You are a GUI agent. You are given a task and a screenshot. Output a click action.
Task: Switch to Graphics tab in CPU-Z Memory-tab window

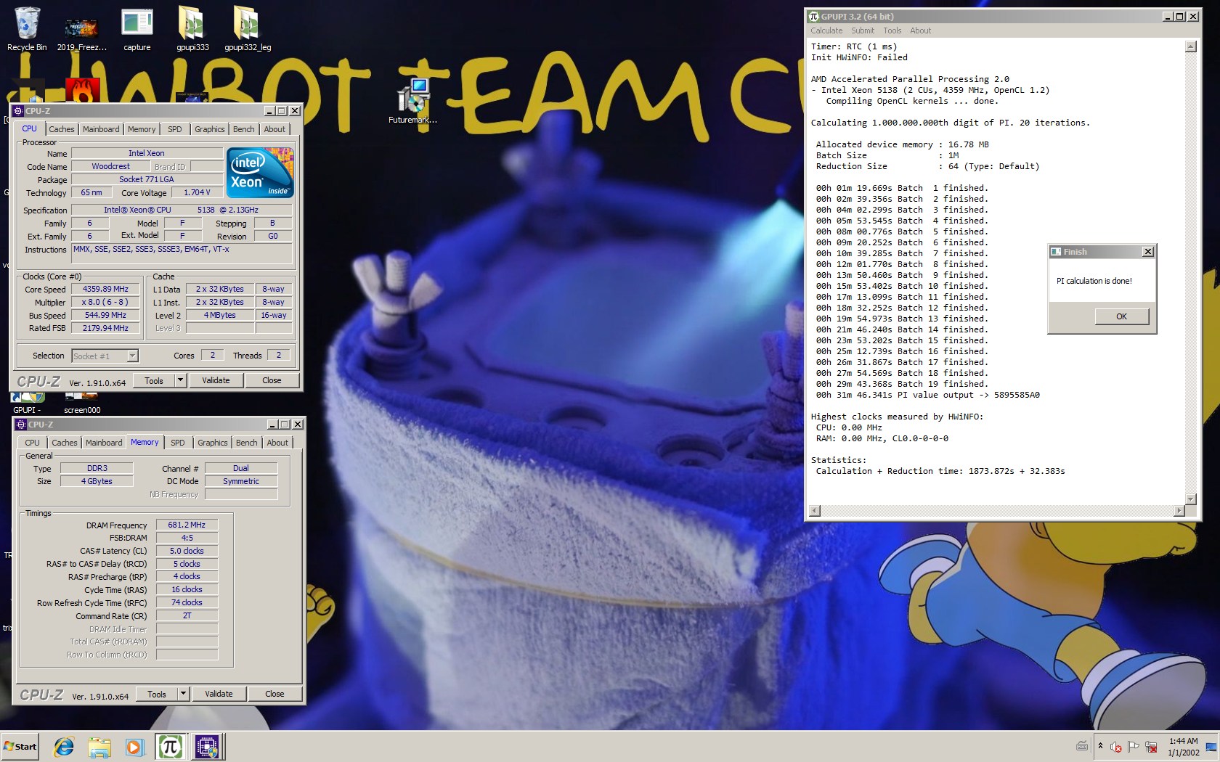coord(213,443)
